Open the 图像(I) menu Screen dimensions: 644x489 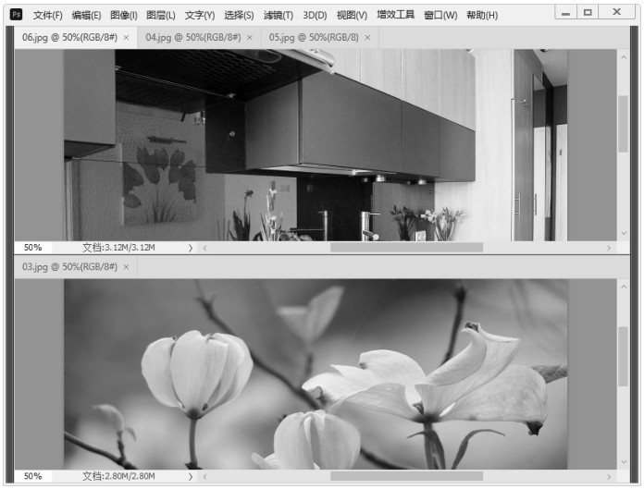pyautogui.click(x=124, y=15)
